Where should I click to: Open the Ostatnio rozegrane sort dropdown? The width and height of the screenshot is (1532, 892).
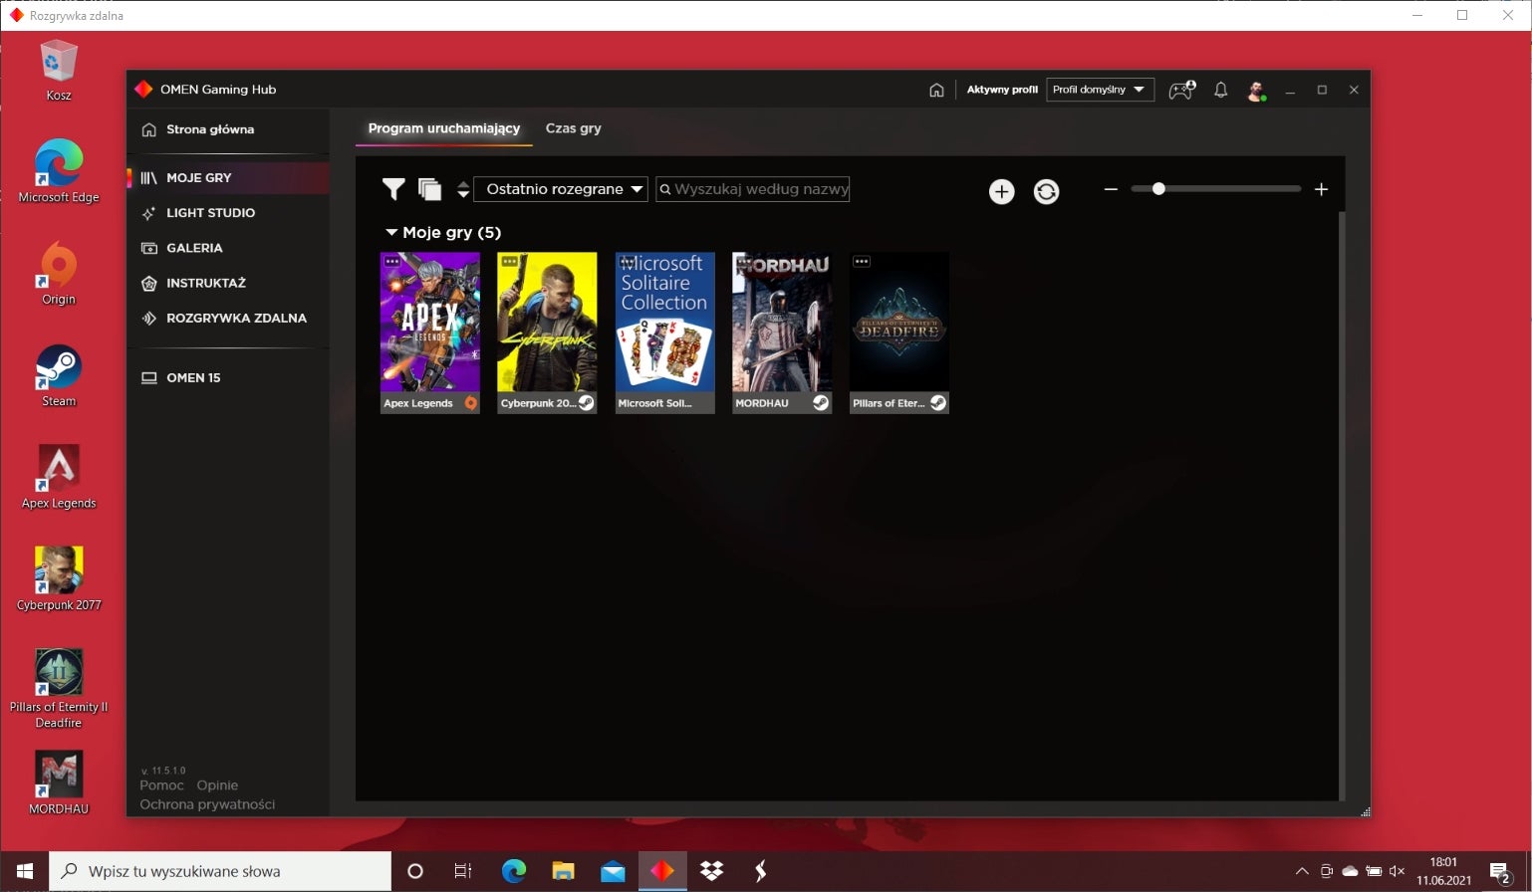[x=561, y=189]
